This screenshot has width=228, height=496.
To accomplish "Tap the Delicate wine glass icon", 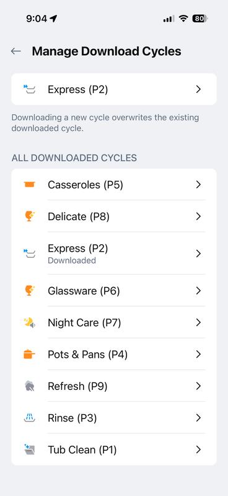I will (29, 216).
